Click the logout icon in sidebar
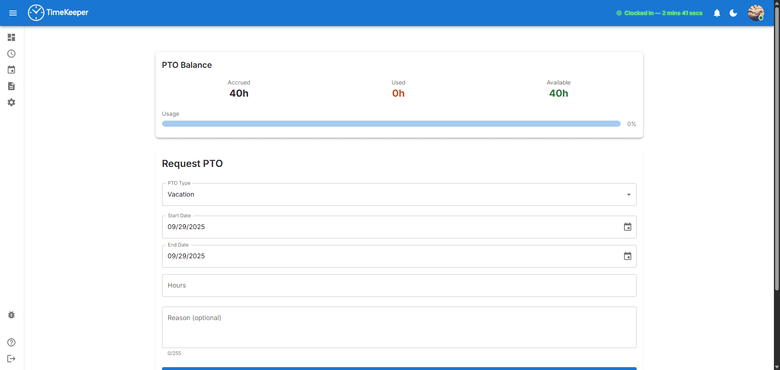780x370 pixels. click(x=11, y=359)
